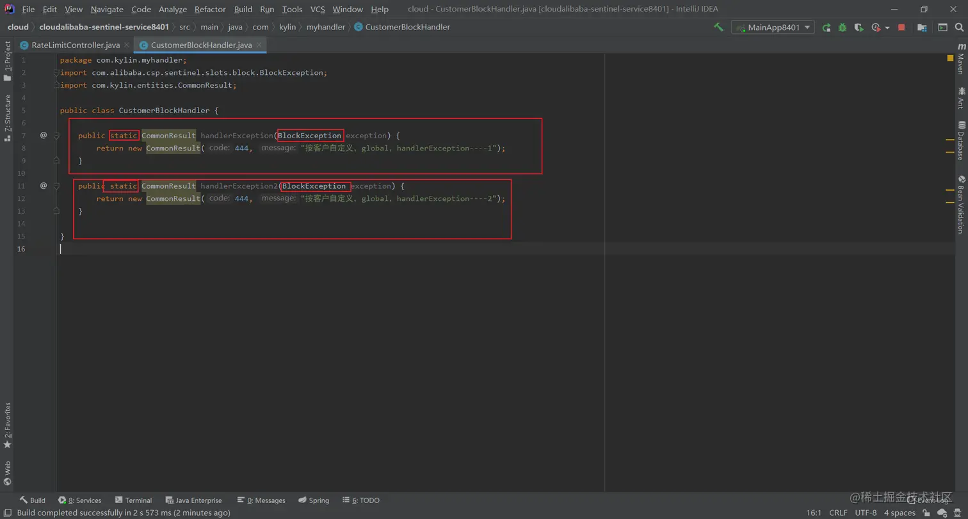Open the TODO tool window

pos(361,500)
